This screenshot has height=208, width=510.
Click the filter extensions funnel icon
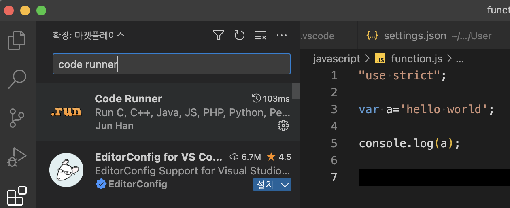click(219, 36)
